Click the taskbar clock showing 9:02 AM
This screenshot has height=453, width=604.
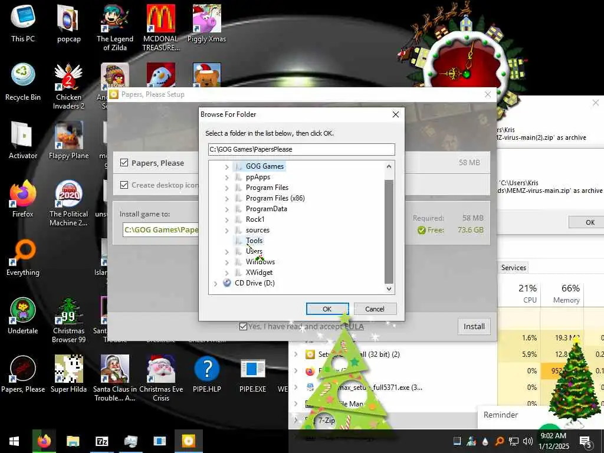tap(553, 441)
